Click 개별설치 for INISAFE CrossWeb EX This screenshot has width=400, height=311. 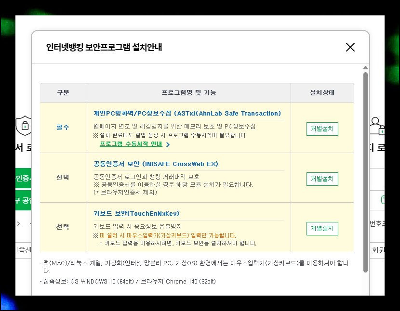322,179
